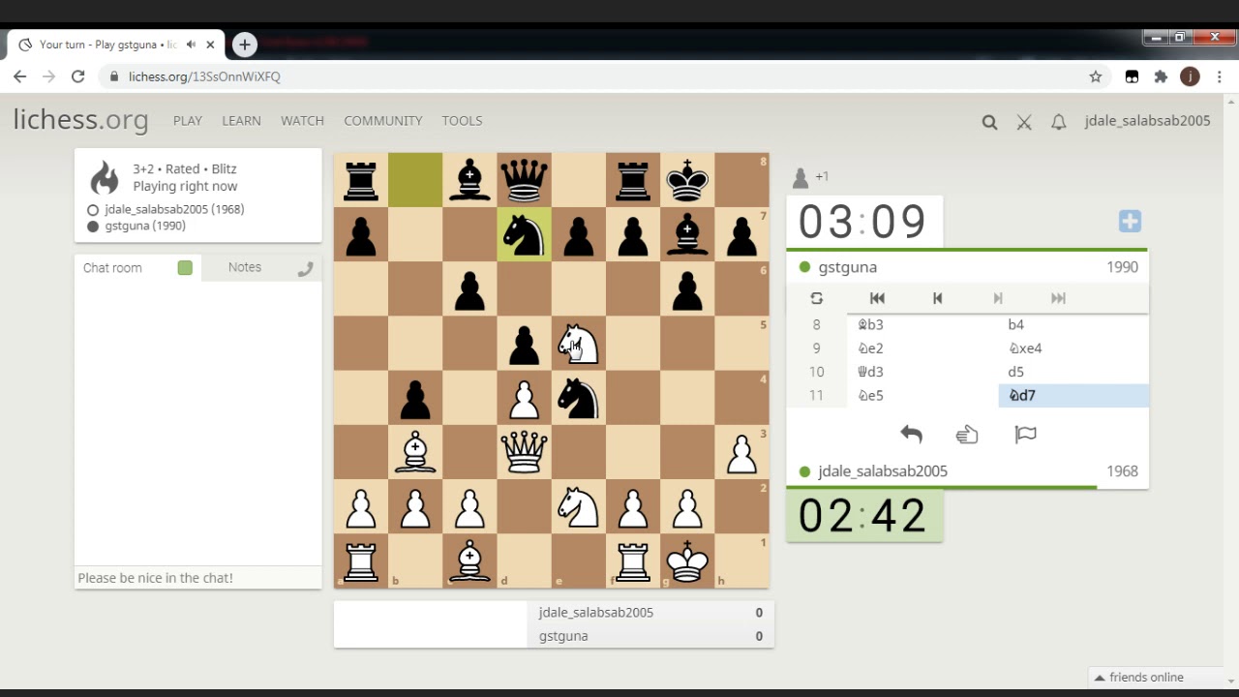Open jdale_salabsab2005 account menu

(1147, 121)
